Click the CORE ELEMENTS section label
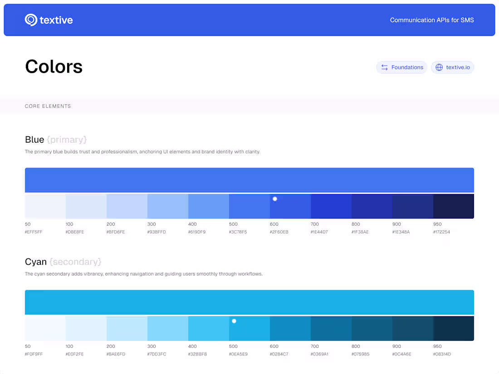 [x=48, y=106]
